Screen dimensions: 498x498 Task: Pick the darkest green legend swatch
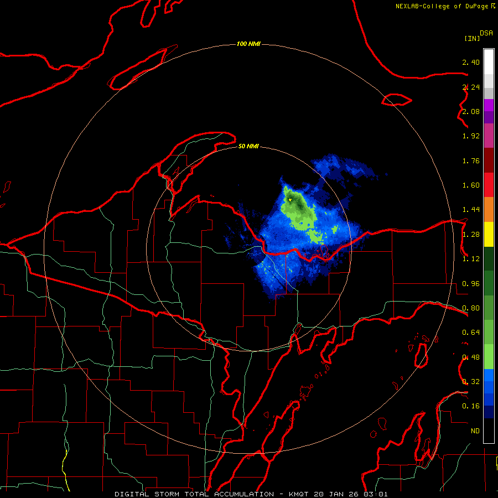coord(489,258)
